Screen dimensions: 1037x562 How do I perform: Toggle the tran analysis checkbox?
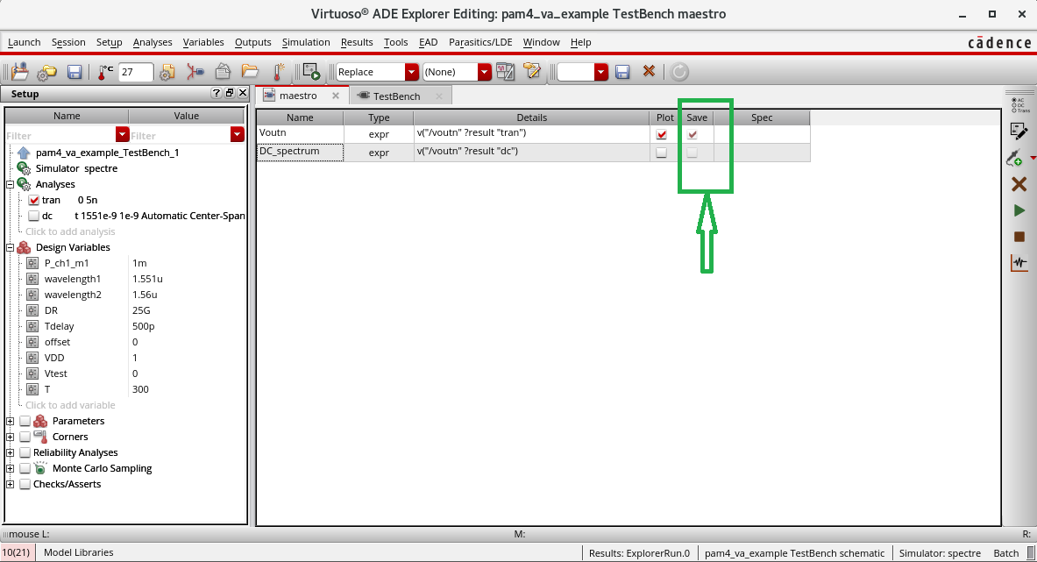pos(33,200)
